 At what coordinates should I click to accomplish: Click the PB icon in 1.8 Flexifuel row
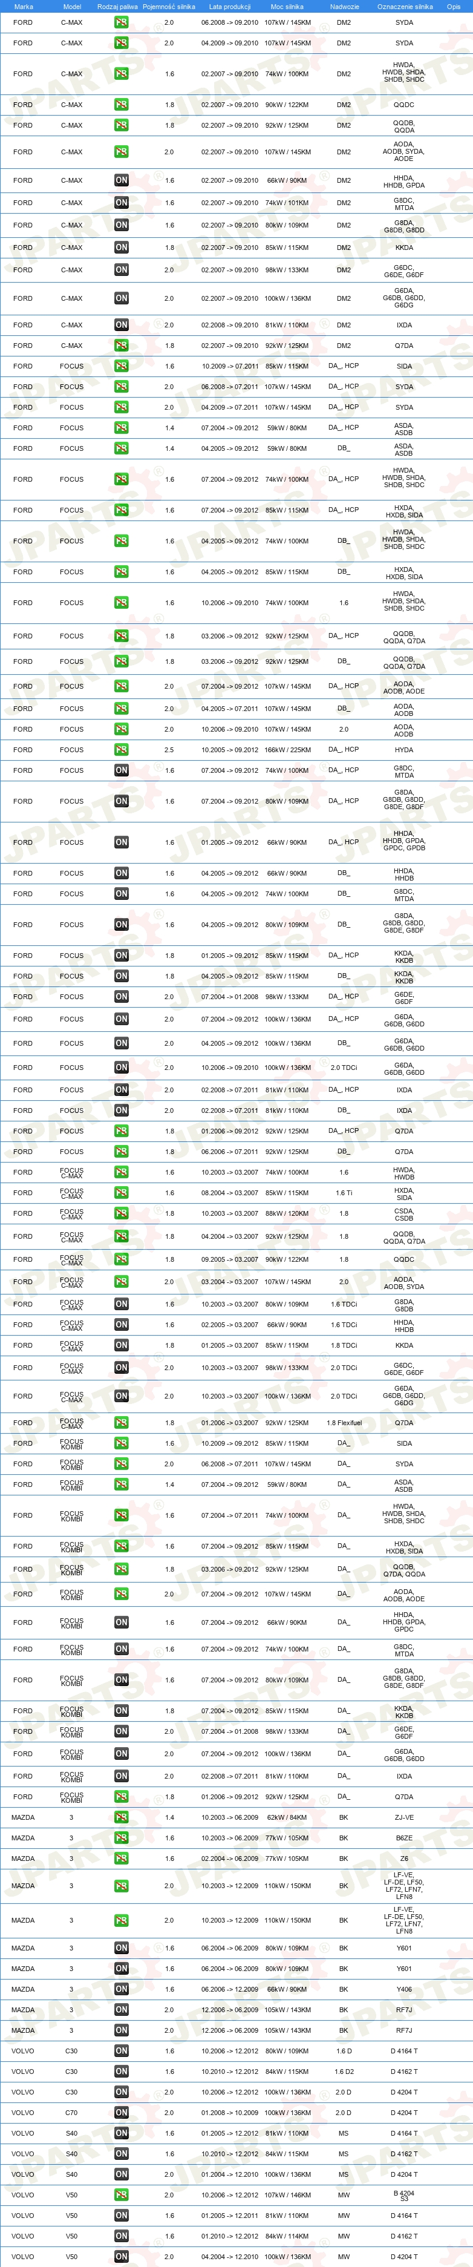tap(122, 1423)
